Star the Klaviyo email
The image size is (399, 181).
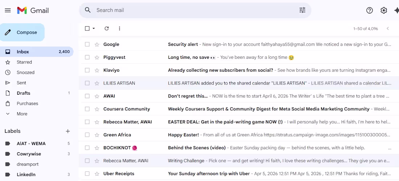[x=97, y=70]
